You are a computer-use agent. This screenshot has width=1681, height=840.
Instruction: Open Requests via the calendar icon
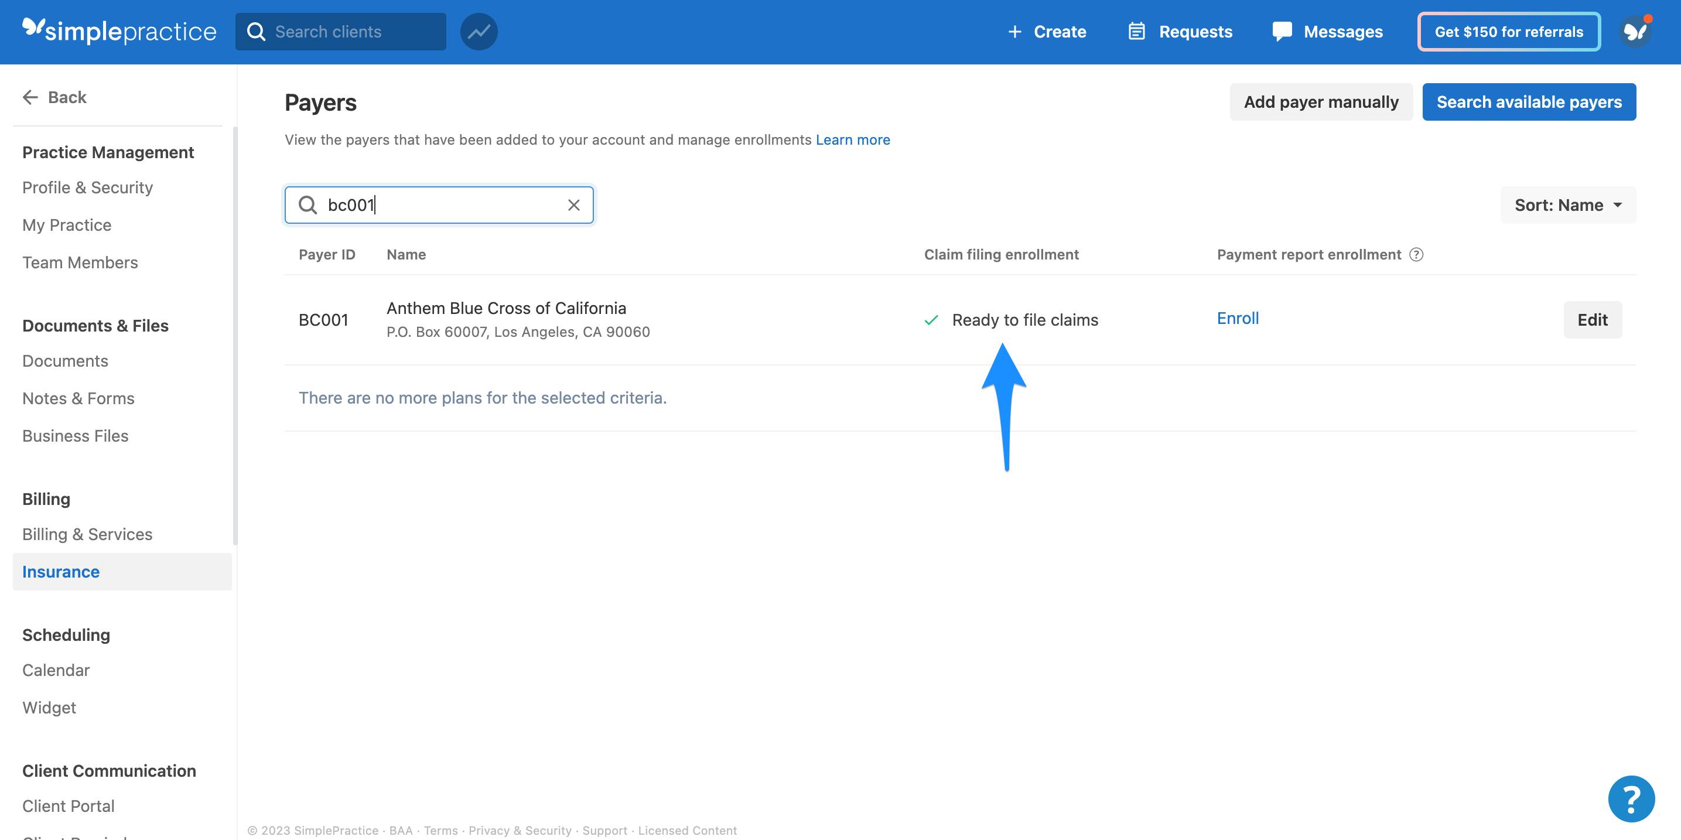point(1137,30)
